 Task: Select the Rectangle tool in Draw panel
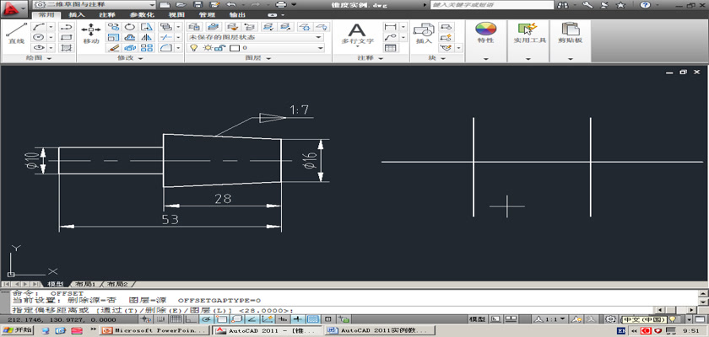67,37
